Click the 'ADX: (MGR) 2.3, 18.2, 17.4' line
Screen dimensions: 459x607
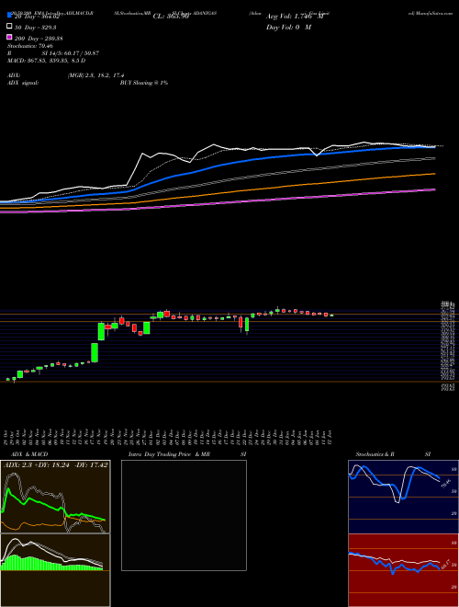click(66, 75)
